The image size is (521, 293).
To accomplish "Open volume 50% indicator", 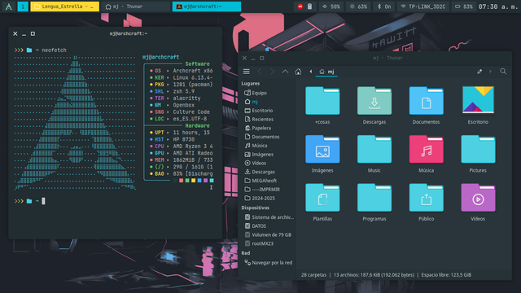I will [x=331, y=7].
